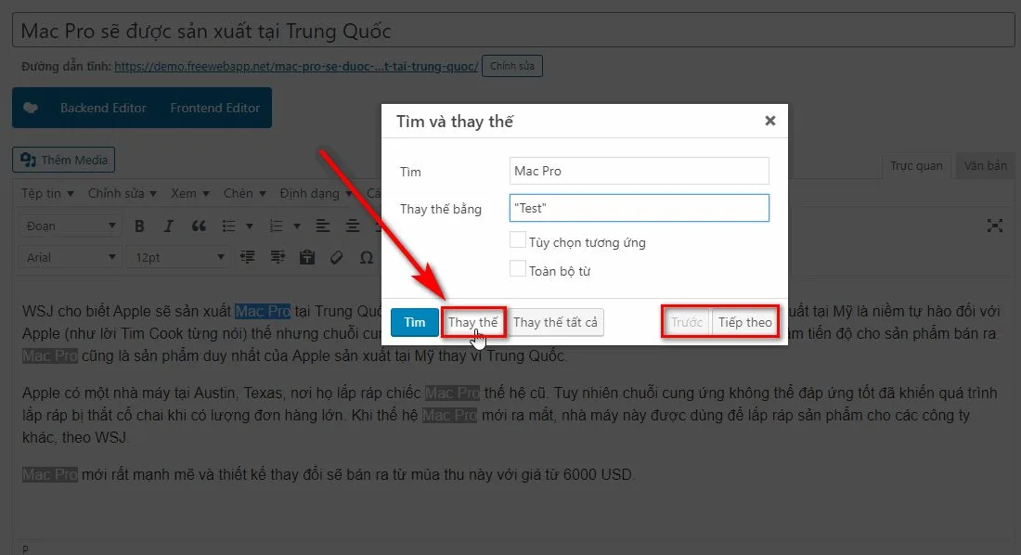Open special character Omega icon
Image resolution: width=1021 pixels, height=555 pixels.
coord(367,257)
